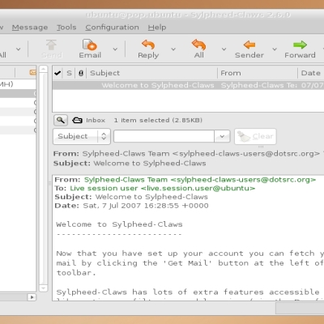Image resolution: width=324 pixels, height=324 pixels.
Task: Expand the Reply options dropdown arrow
Action: 173,49
